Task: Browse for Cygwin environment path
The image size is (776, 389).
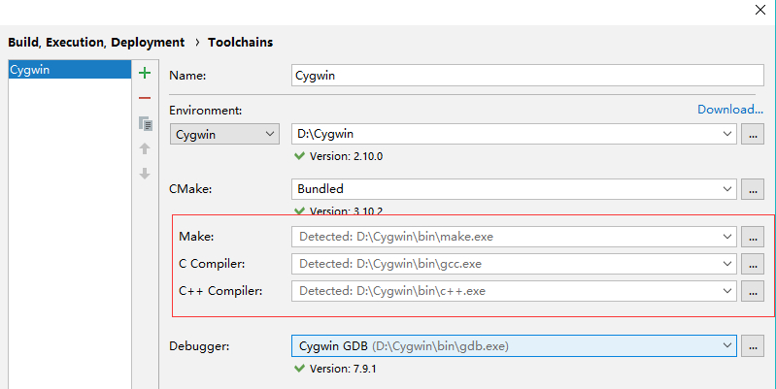Action: click(x=753, y=135)
